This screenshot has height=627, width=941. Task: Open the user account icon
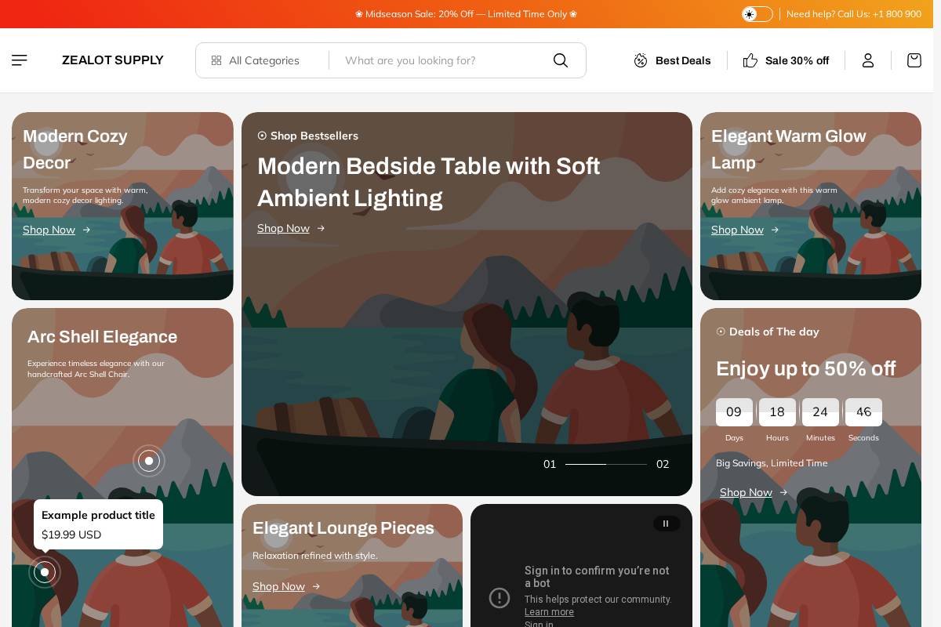[868, 60]
